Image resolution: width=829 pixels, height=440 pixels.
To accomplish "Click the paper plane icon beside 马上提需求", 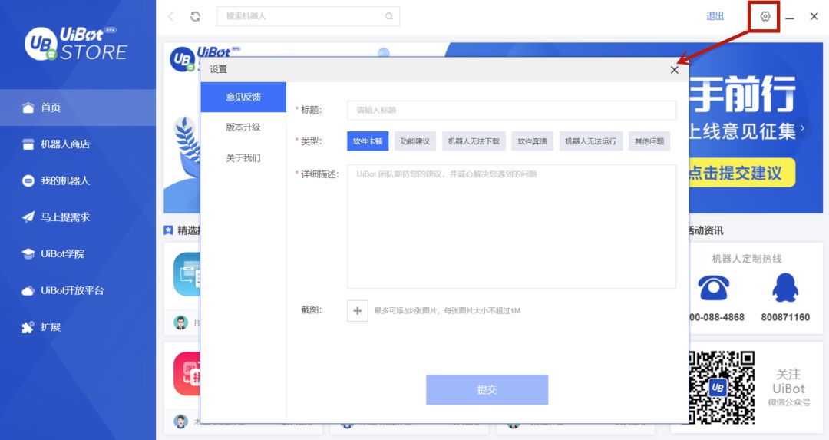I will point(28,217).
